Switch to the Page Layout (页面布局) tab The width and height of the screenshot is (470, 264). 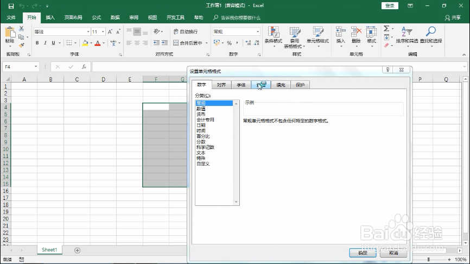point(73,18)
